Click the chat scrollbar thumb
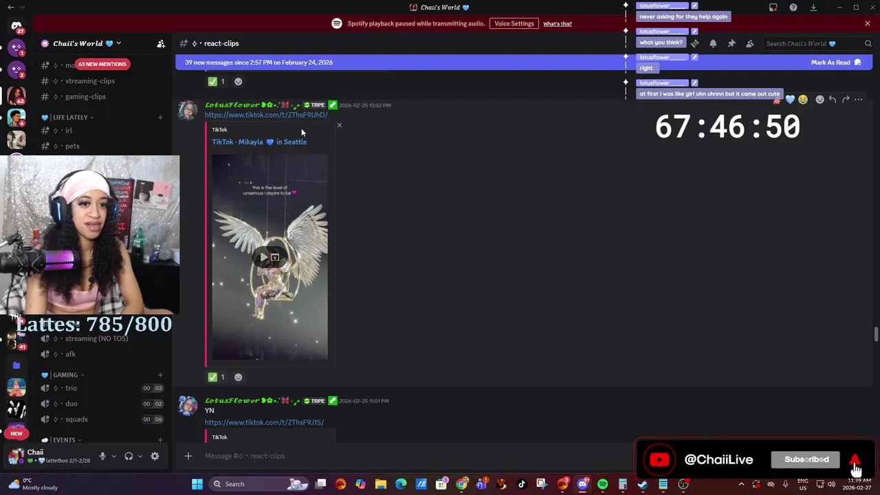Image resolution: width=880 pixels, height=495 pixels. coord(875,334)
